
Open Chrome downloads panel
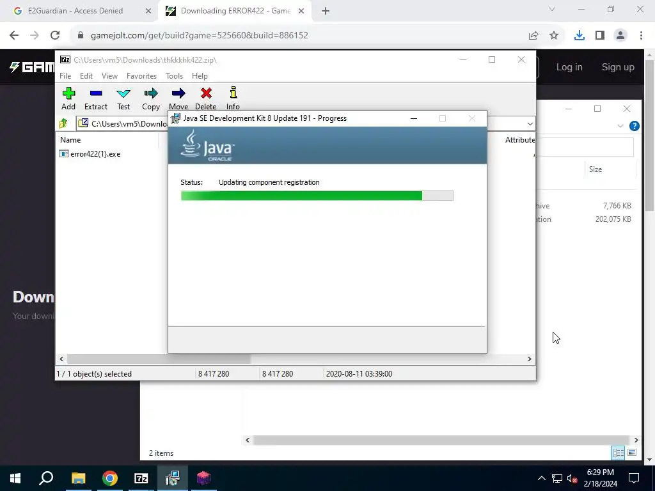click(580, 36)
